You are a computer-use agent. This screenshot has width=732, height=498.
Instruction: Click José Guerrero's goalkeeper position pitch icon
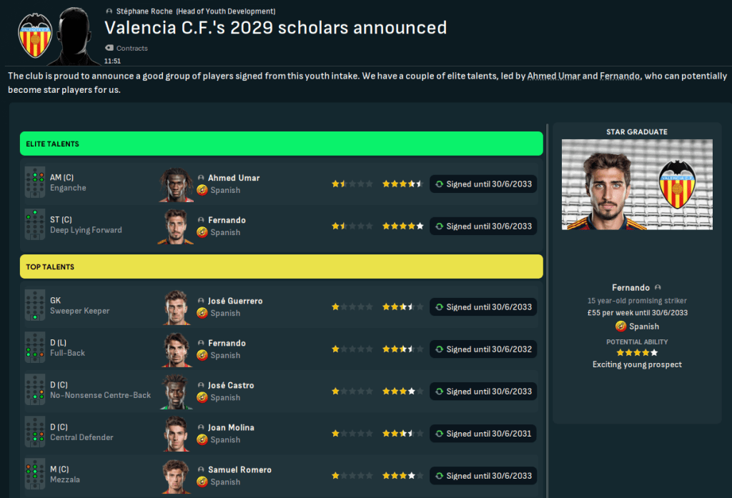[35, 307]
